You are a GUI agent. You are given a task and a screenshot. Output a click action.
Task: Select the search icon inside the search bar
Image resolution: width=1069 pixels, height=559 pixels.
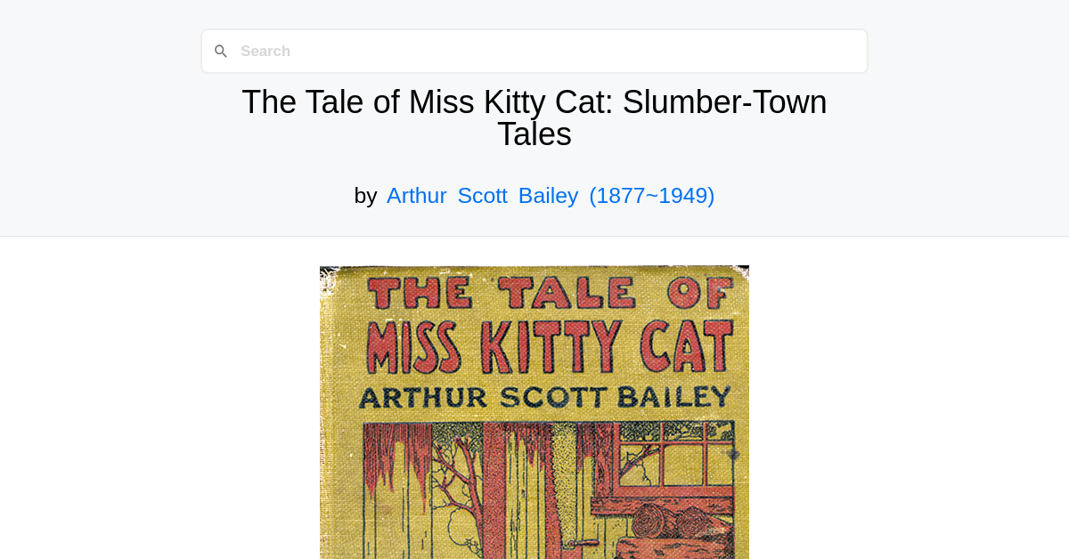coord(221,51)
